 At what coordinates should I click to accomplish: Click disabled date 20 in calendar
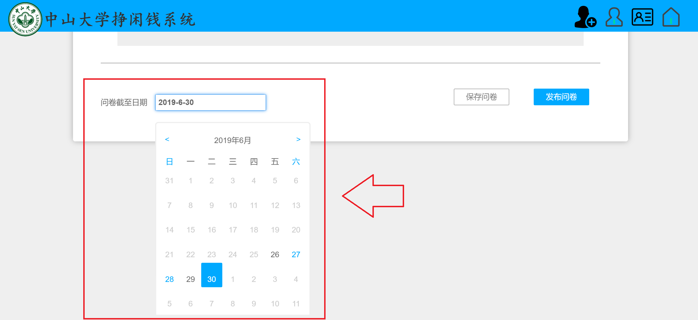296,230
